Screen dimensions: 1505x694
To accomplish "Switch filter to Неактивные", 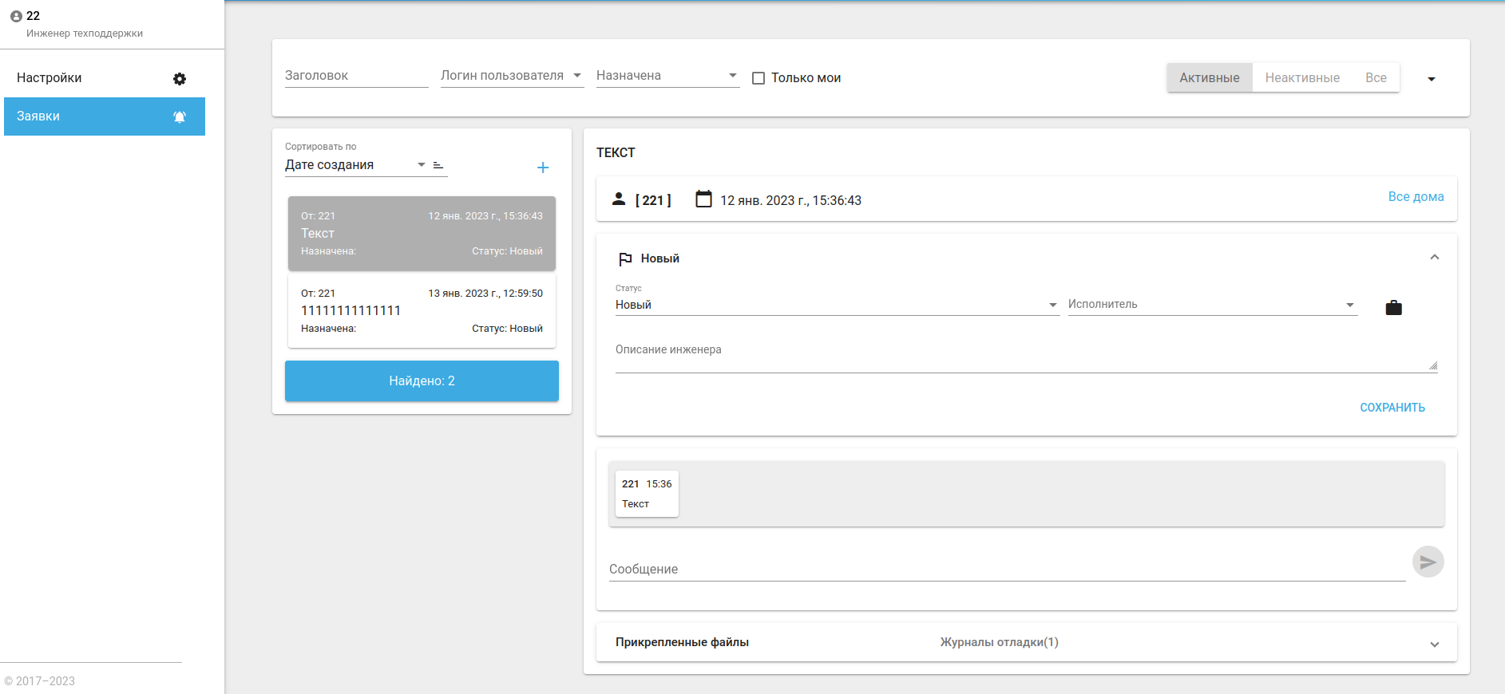I will tap(1302, 77).
